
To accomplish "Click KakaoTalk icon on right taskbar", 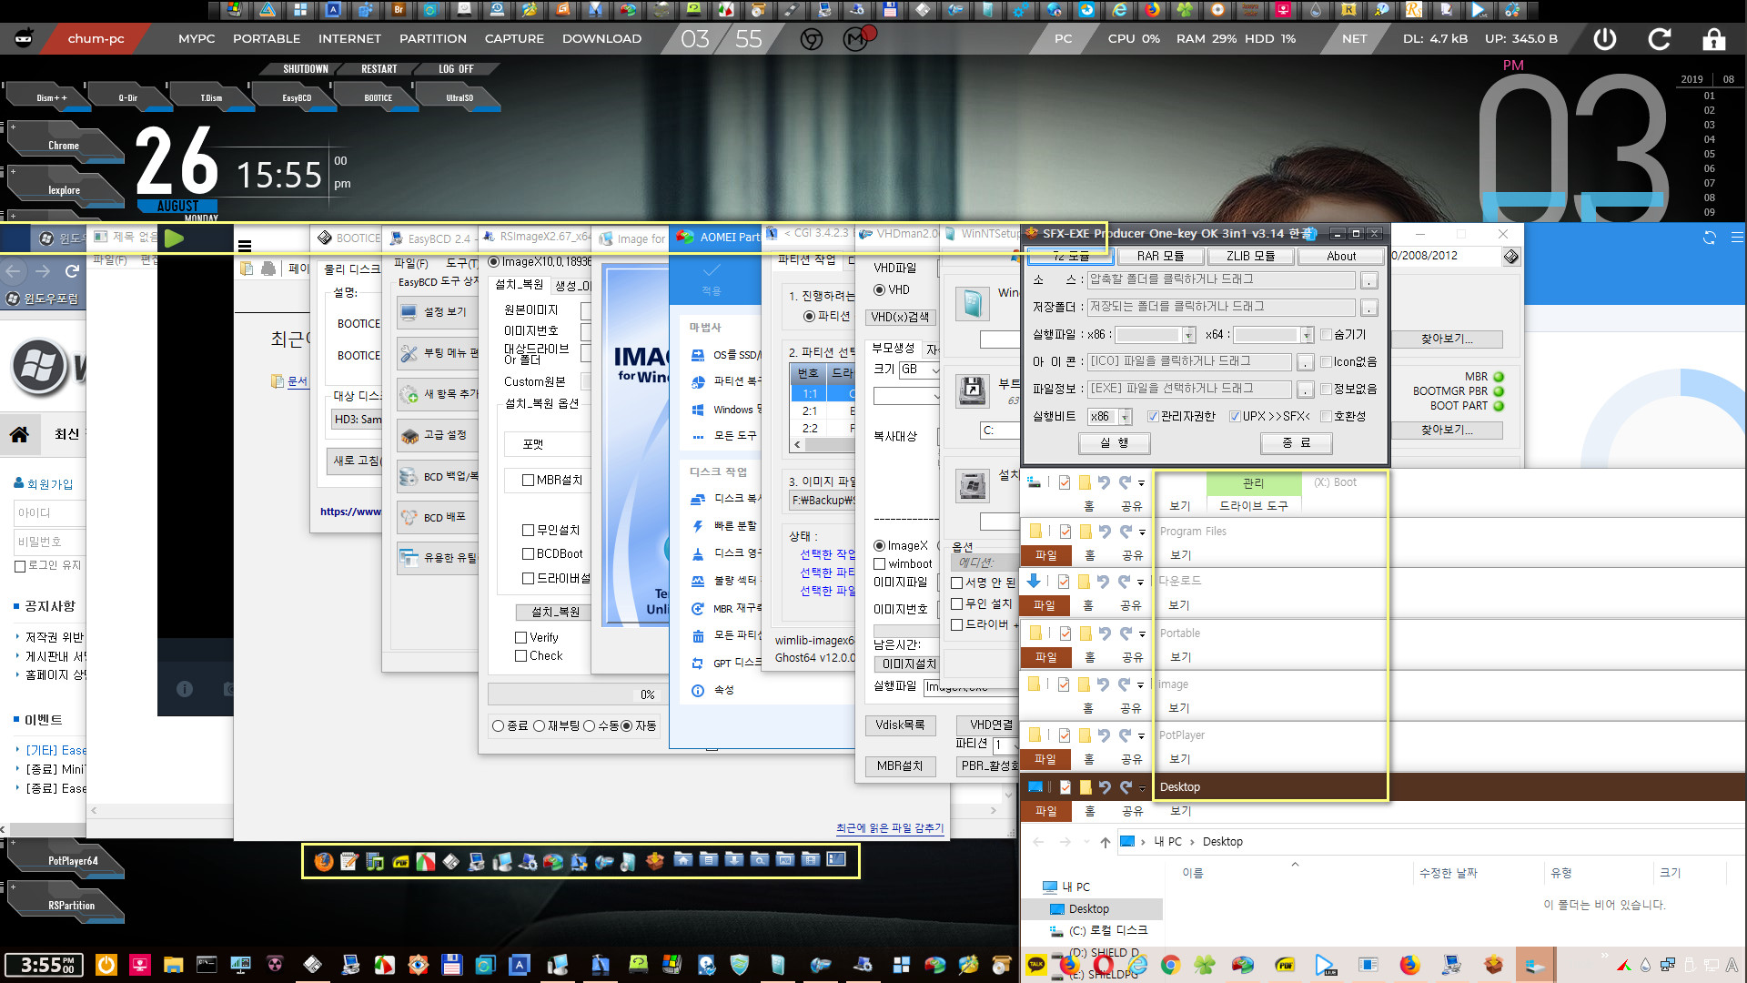I will (x=1036, y=964).
